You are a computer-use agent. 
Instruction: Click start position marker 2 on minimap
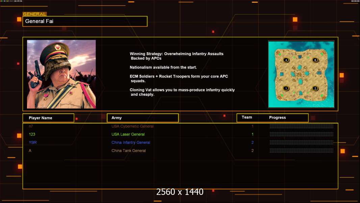pos(315,88)
